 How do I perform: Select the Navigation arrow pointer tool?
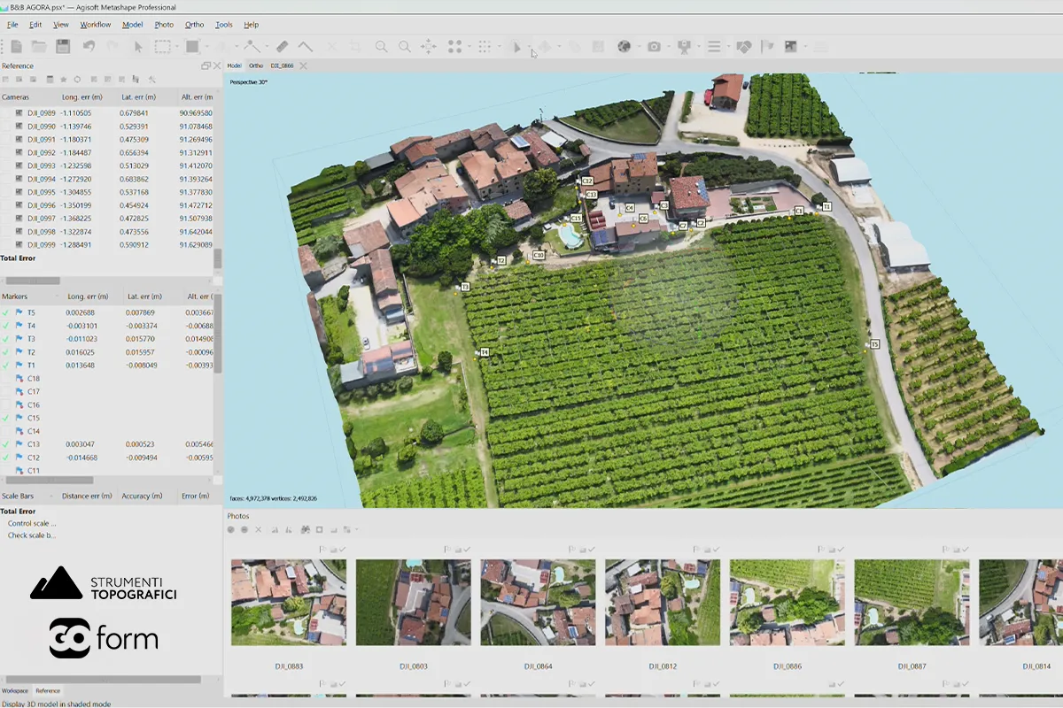click(138, 46)
